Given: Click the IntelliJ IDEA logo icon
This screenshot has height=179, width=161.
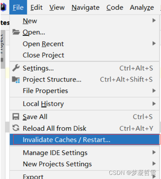Looking at the screenshot, I should click(3, 7).
